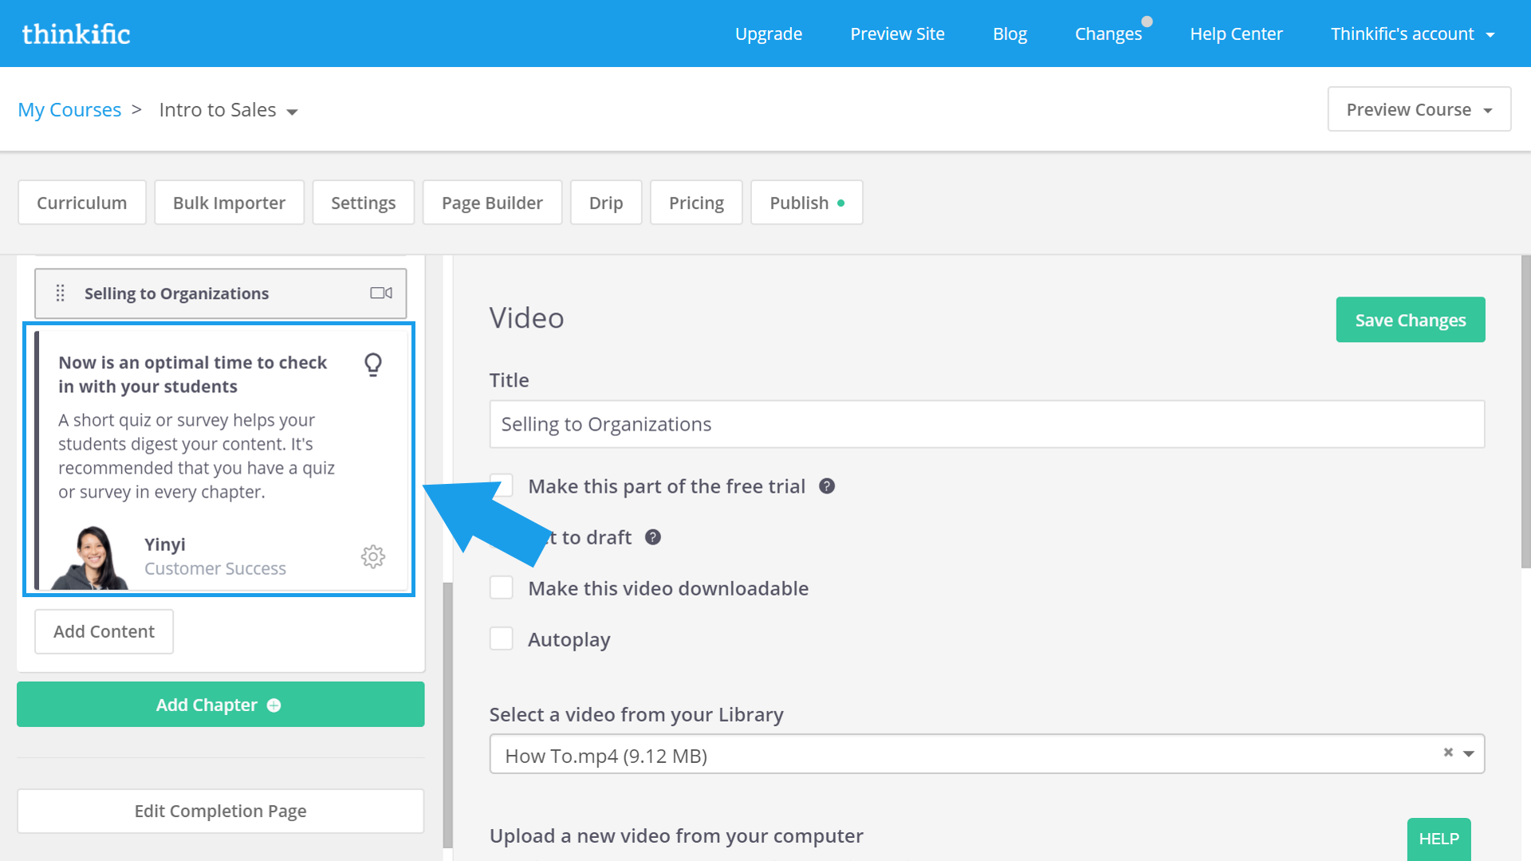Click the green status dot on Publish

(x=840, y=203)
